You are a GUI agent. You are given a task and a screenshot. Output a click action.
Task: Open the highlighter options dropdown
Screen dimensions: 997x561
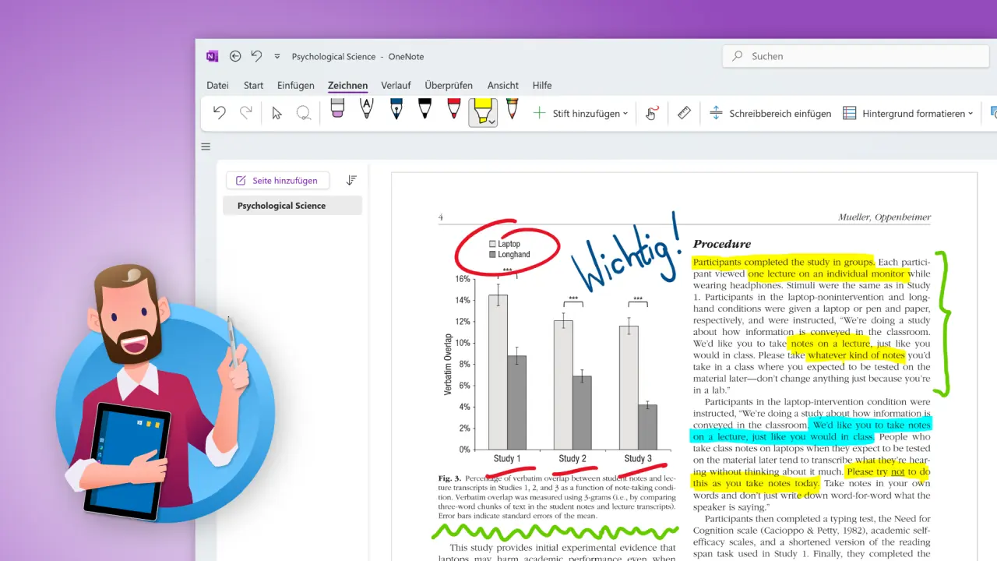coord(491,123)
